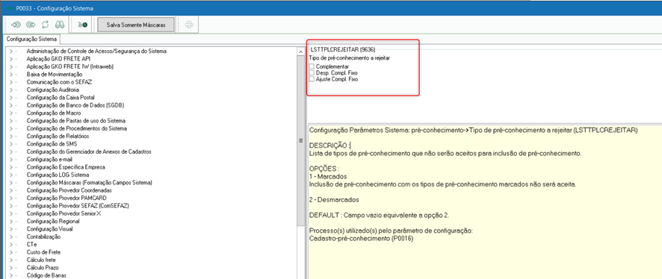Select Configuração de Relatórios tree item
Screen dimensions: 662x279
58,136
